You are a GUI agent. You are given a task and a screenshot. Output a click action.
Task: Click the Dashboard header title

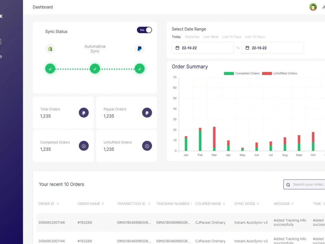pos(43,7)
